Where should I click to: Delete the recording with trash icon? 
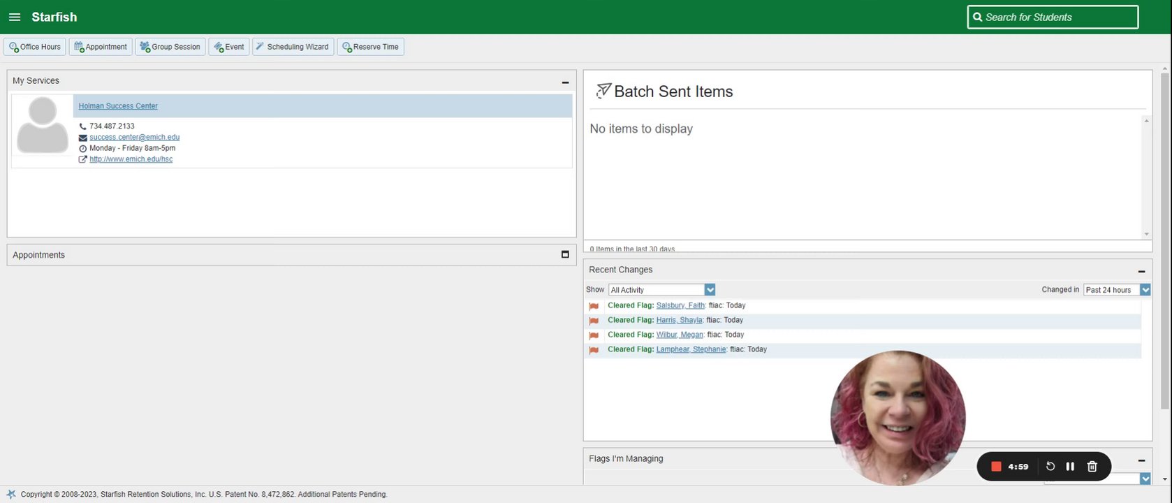click(1092, 467)
